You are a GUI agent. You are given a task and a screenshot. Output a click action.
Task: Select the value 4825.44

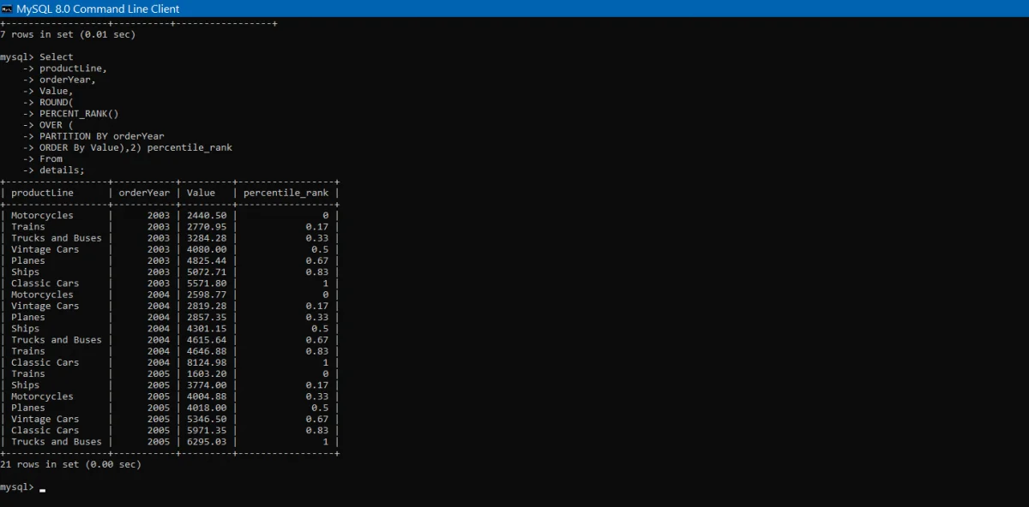click(207, 260)
